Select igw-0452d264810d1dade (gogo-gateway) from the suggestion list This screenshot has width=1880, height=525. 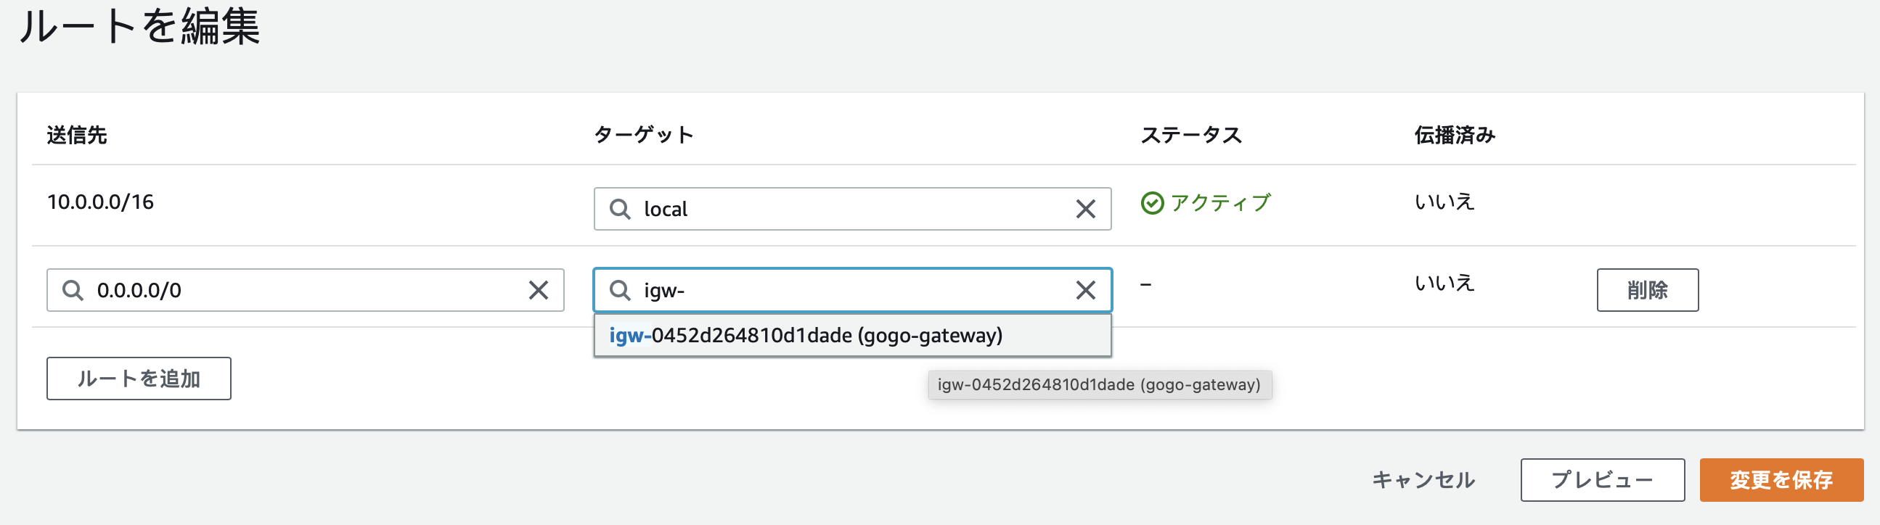[x=806, y=336]
